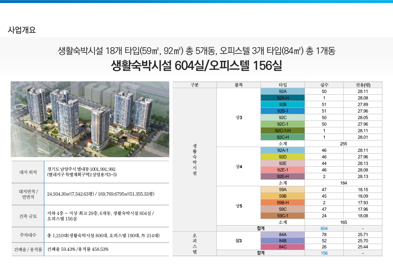
Task: Select the light blue 92A type swatch
Action: [x=283, y=91]
